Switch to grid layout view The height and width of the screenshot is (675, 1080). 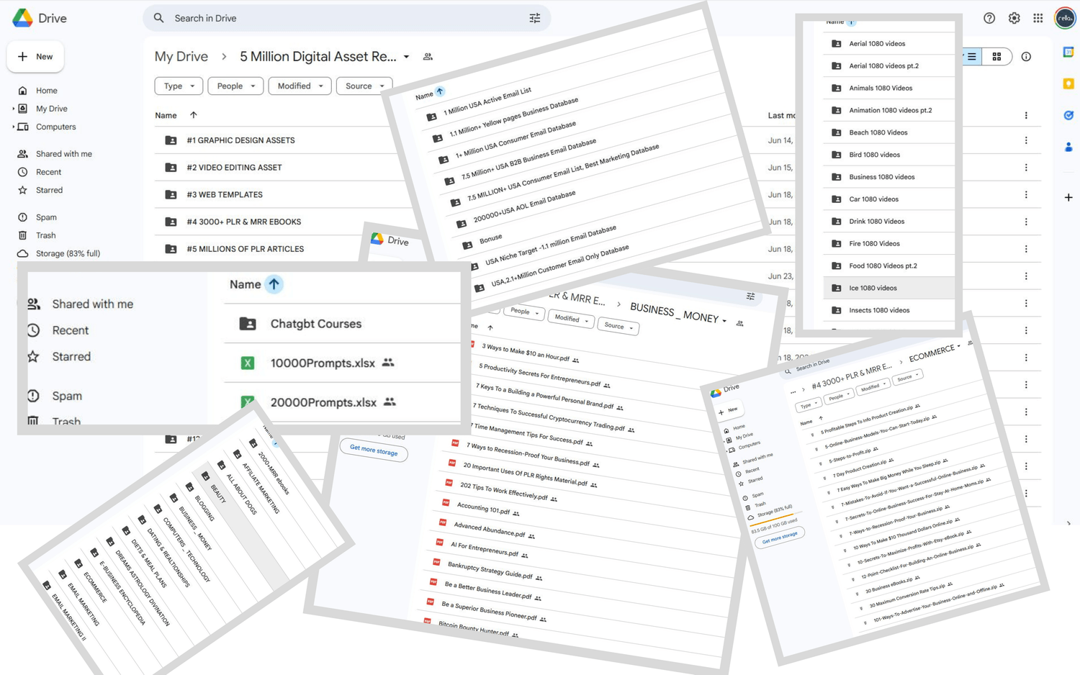[x=996, y=57]
